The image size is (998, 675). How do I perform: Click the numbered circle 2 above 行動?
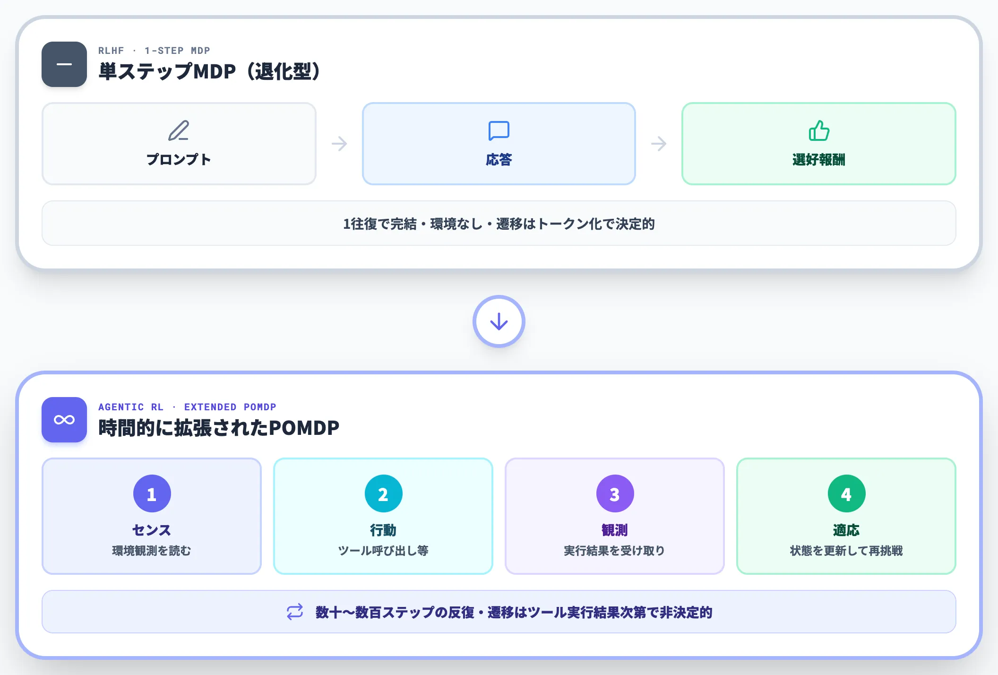coord(383,493)
